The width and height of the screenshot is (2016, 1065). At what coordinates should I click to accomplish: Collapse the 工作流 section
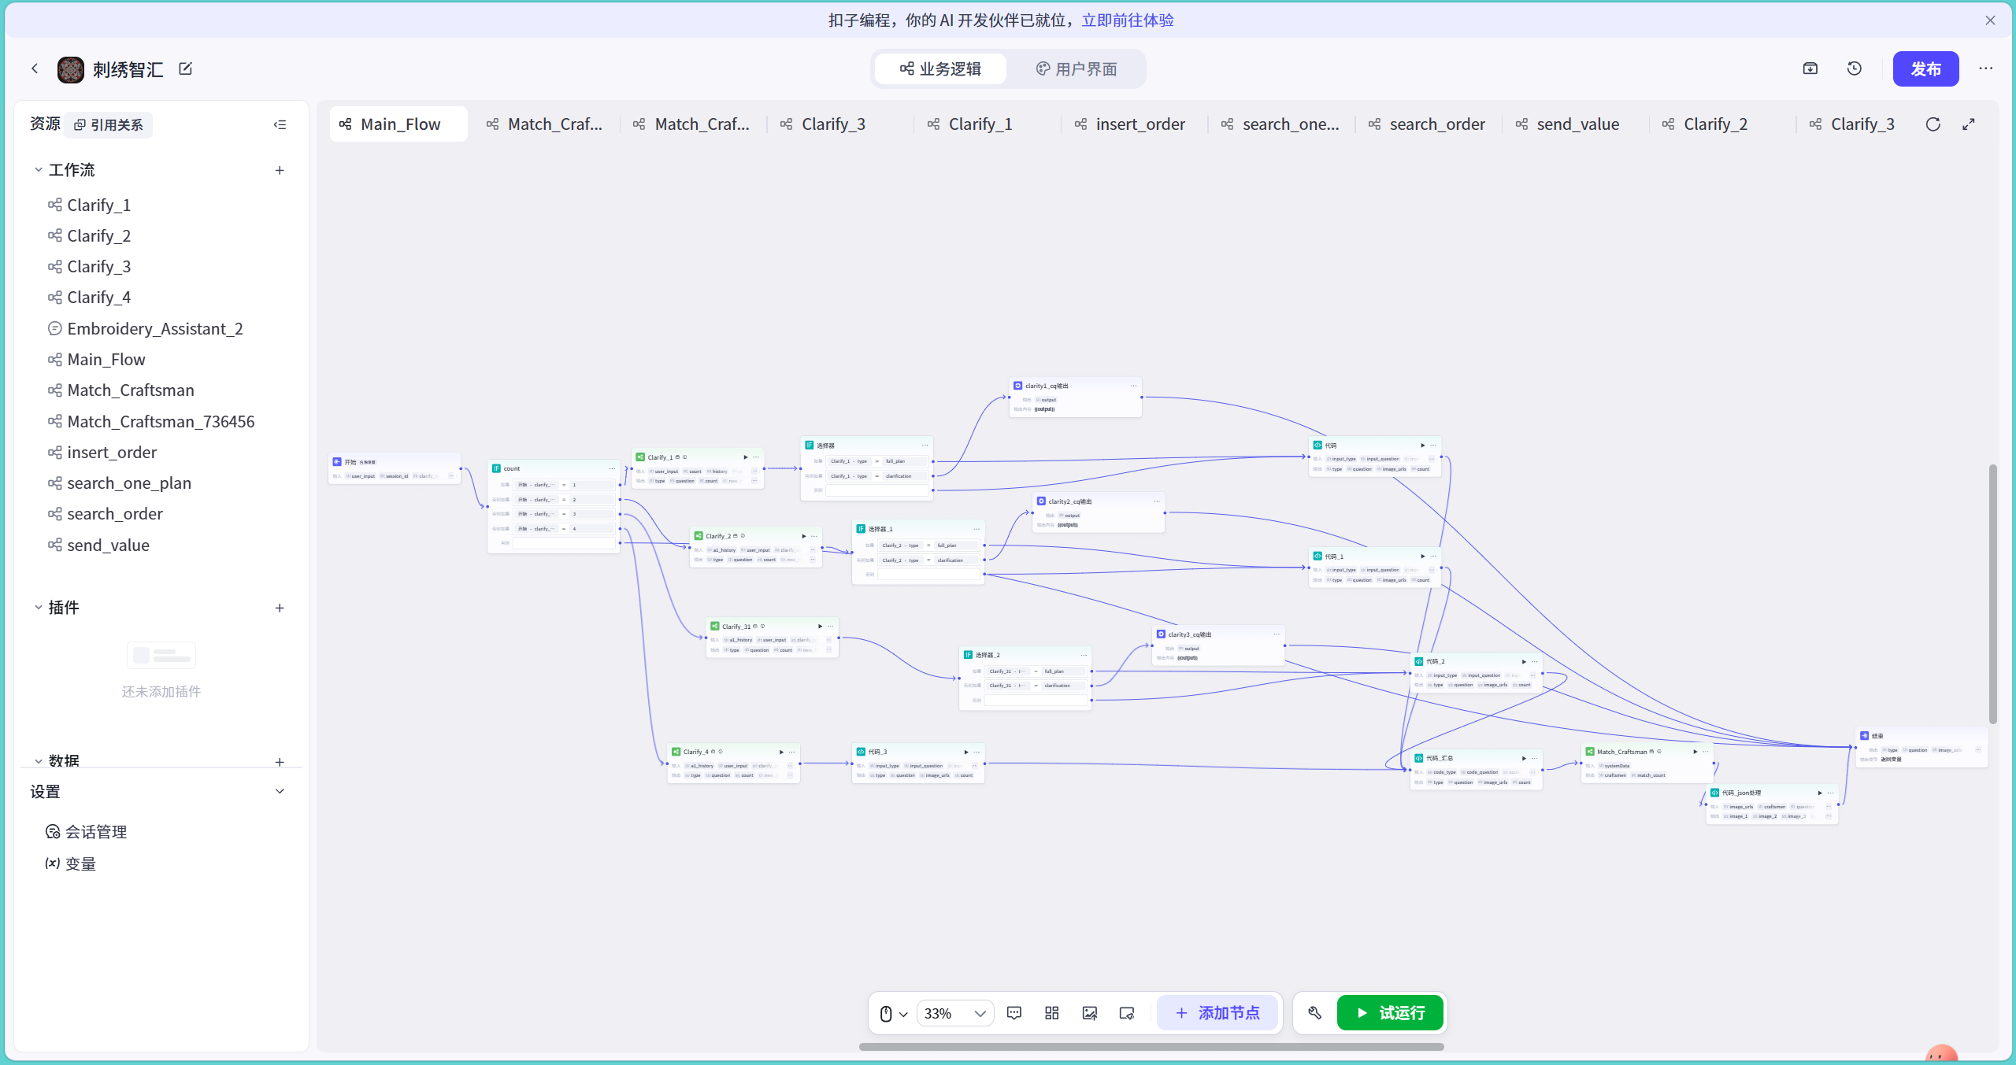coord(38,170)
